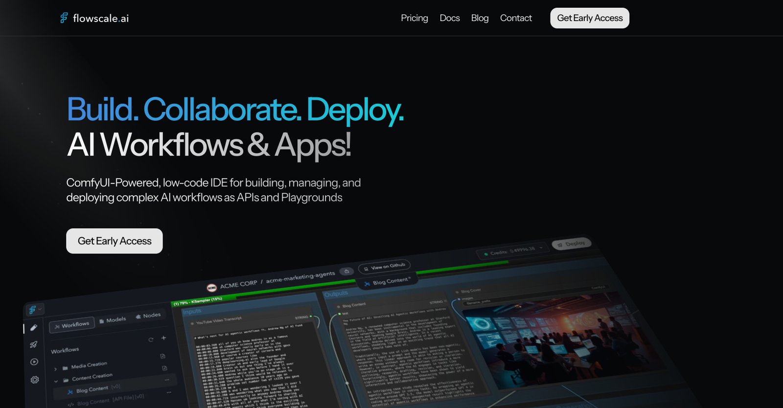Click the refresh workflows icon
The image size is (783, 408).
(x=151, y=340)
